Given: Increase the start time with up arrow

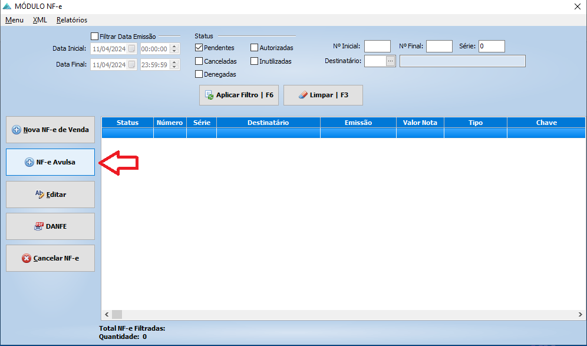Looking at the screenshot, I should point(174,47).
